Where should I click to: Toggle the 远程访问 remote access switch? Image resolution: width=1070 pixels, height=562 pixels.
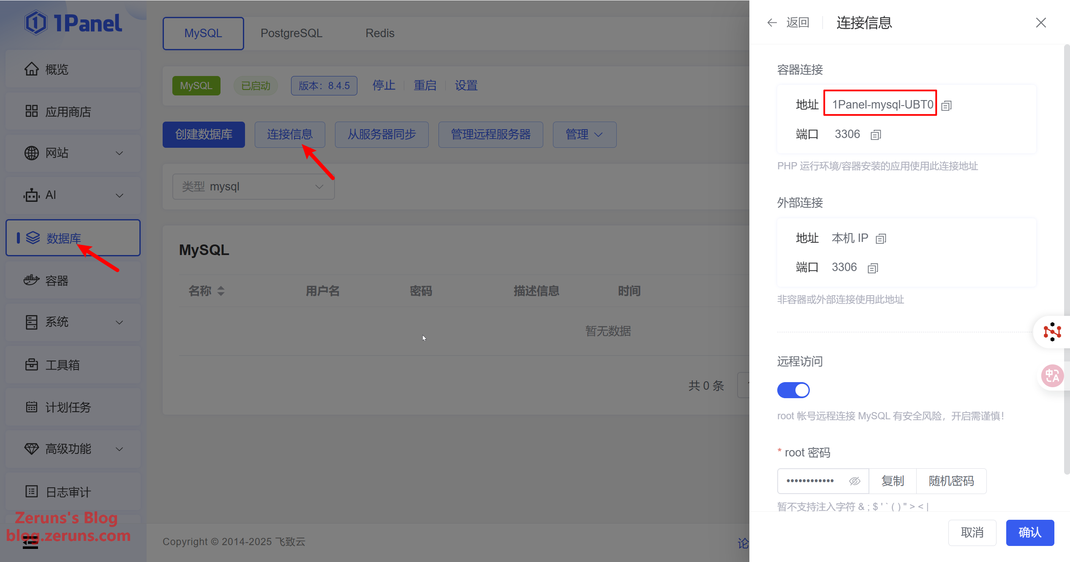click(793, 390)
